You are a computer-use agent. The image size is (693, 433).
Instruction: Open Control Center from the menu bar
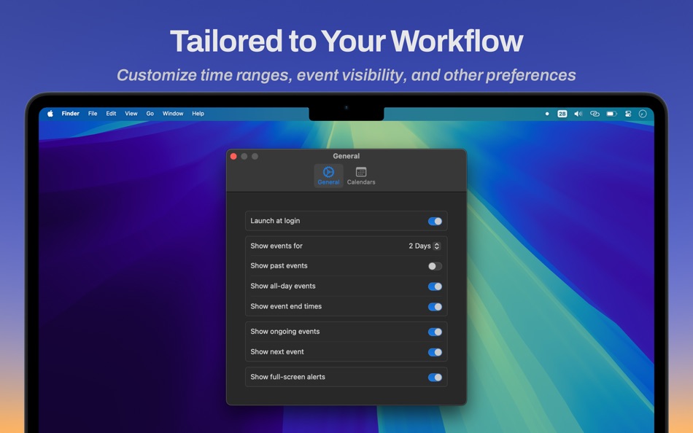pos(628,114)
